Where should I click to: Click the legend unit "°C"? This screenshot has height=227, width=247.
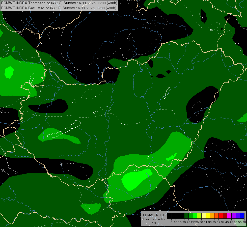154,223
